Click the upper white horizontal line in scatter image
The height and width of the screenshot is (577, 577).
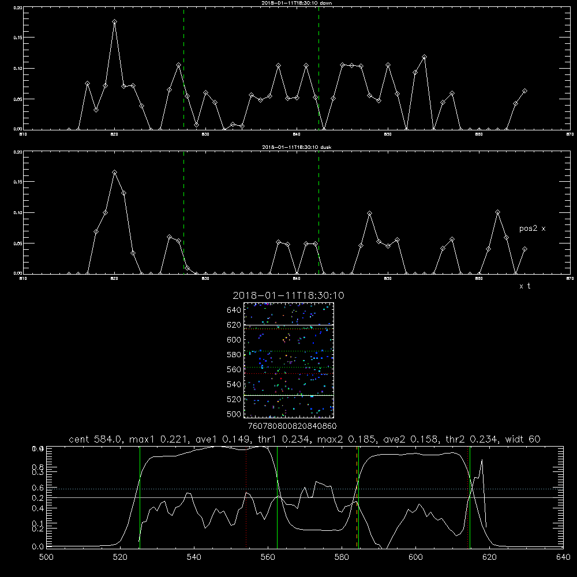pos(289,325)
